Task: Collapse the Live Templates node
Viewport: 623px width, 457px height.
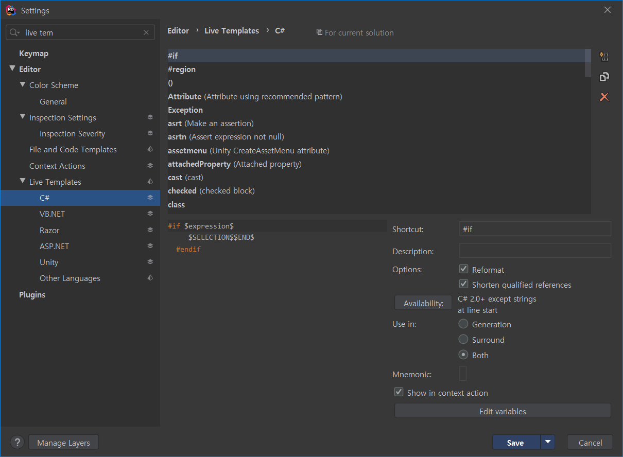Action: point(23,181)
